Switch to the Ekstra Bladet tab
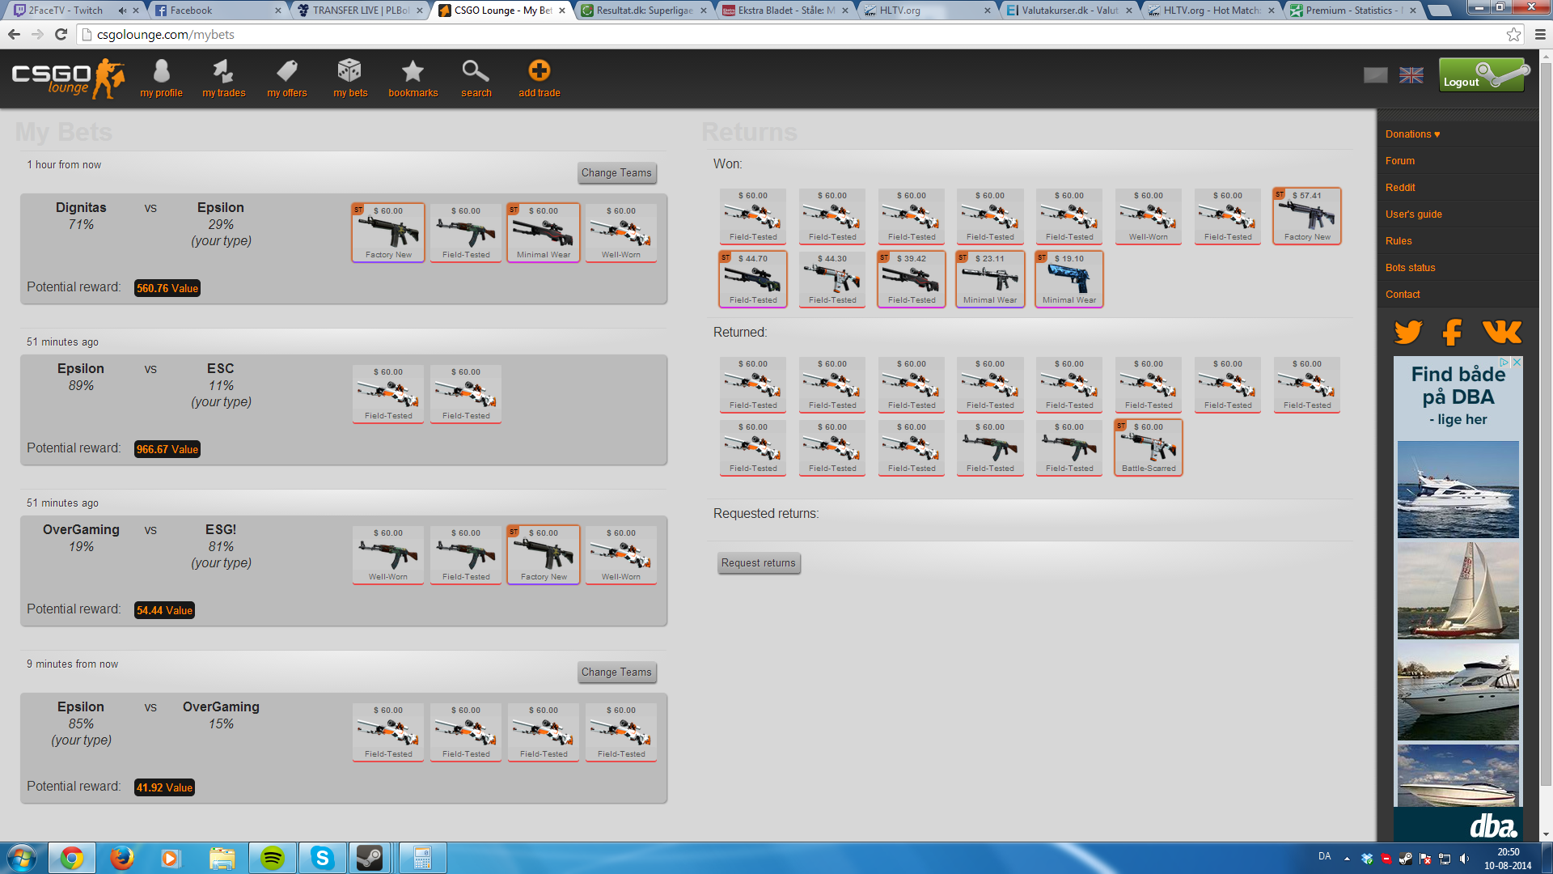Screen dimensions: 1553x874 (x=786, y=11)
